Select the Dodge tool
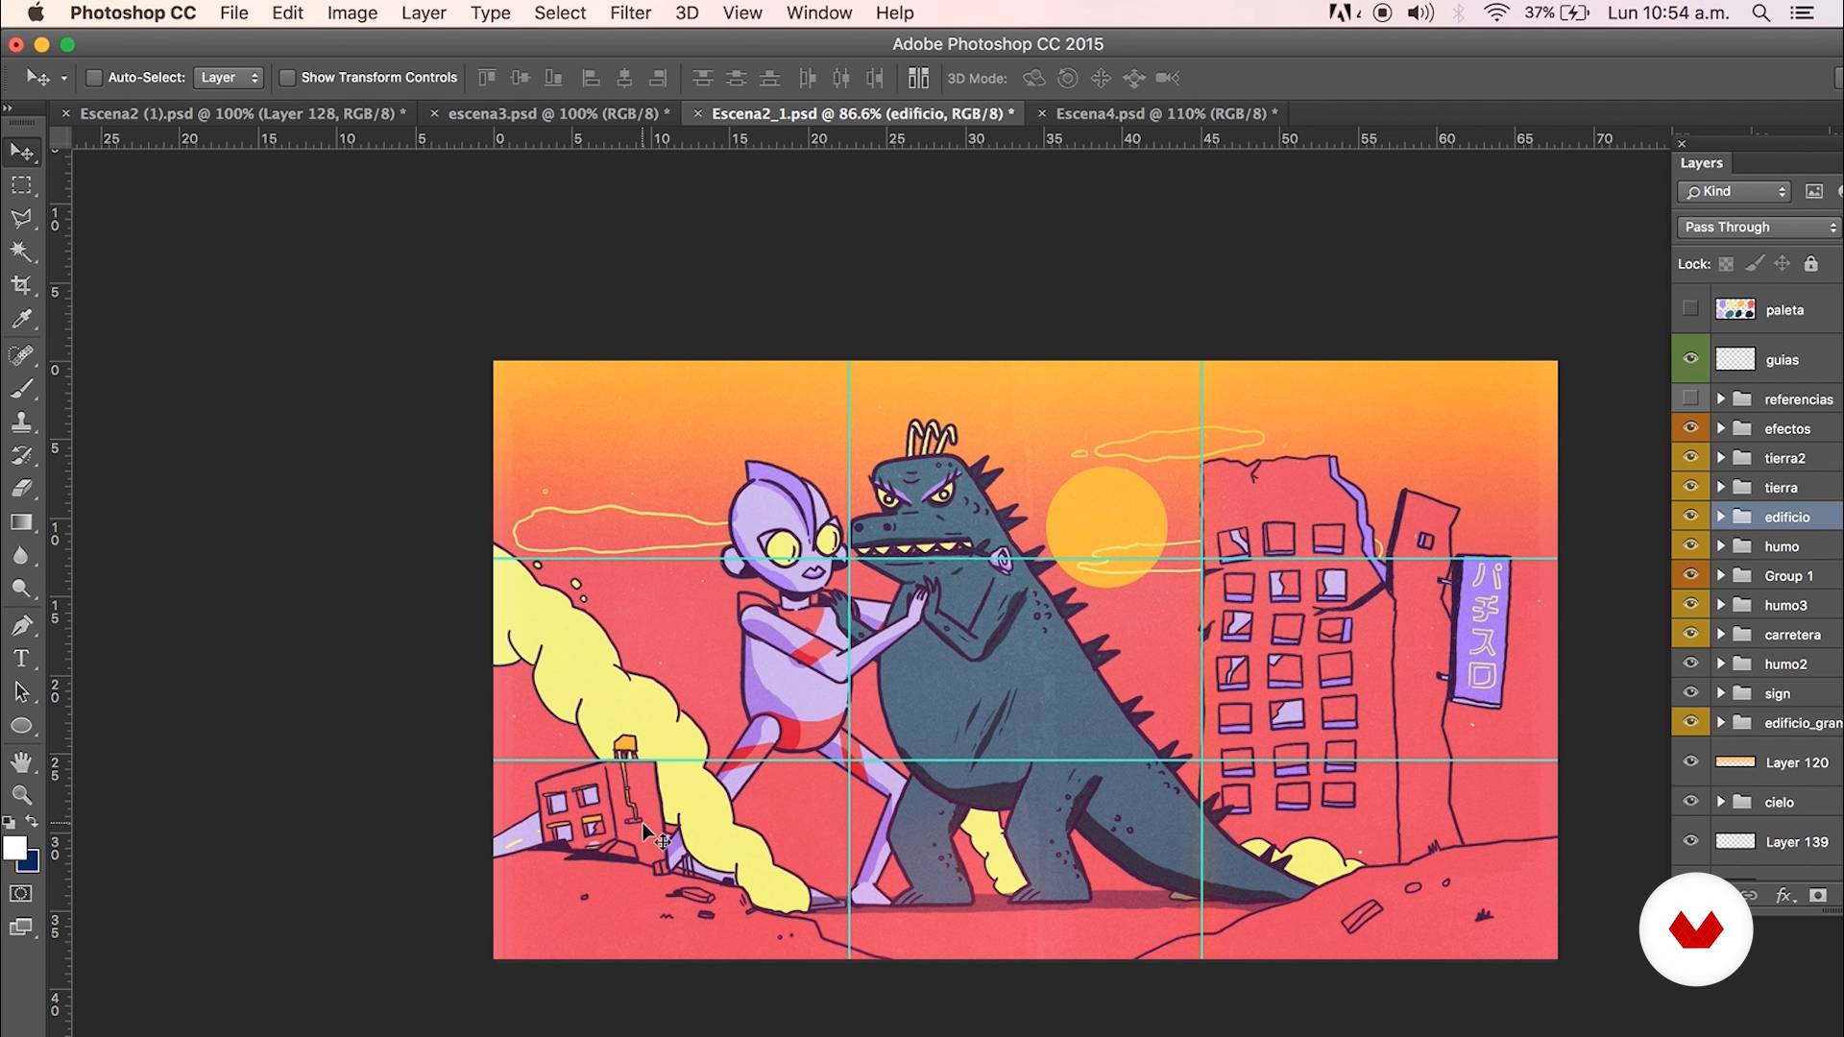The image size is (1844, 1037). (21, 589)
